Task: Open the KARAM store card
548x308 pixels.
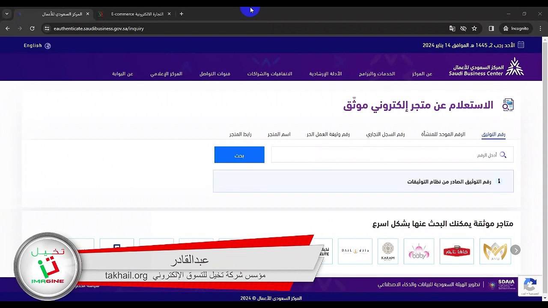Action: 388,251
